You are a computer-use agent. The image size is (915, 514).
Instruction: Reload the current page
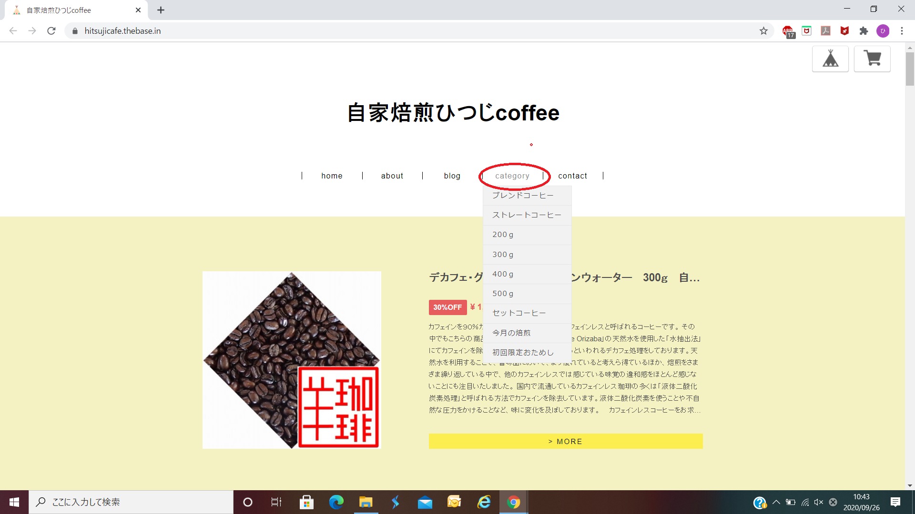(51, 31)
